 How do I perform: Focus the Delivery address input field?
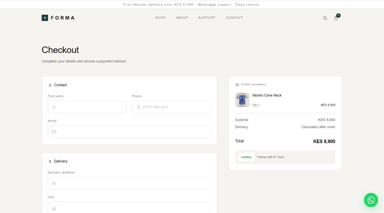tap(129, 183)
